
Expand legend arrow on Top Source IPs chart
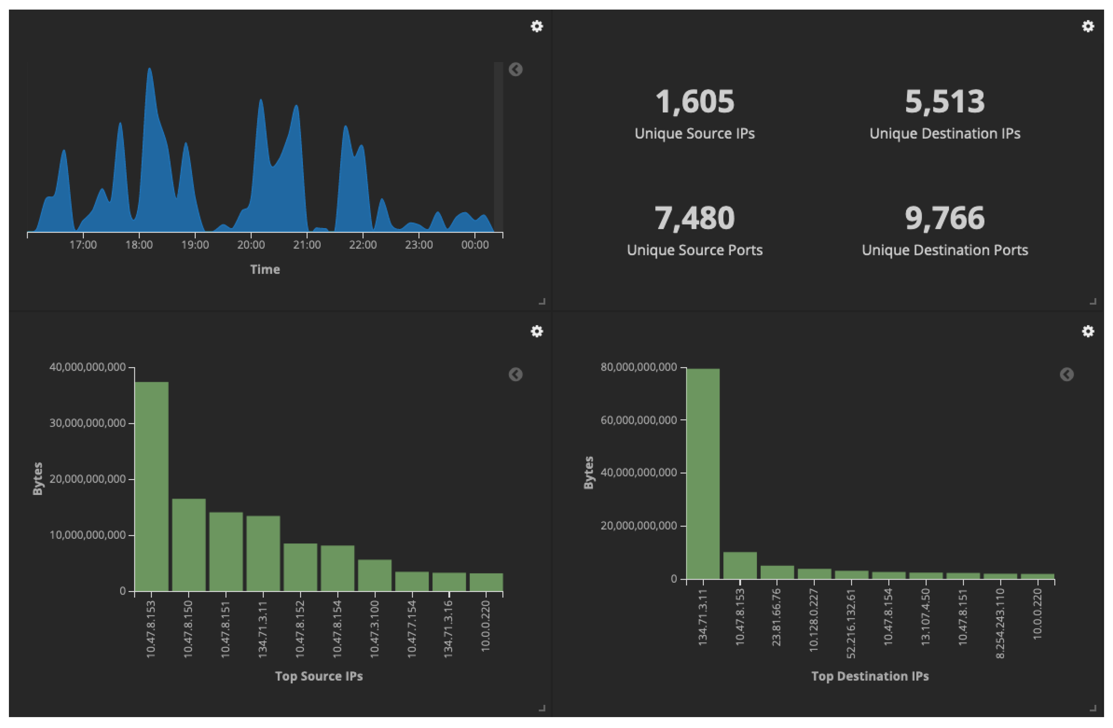point(515,374)
